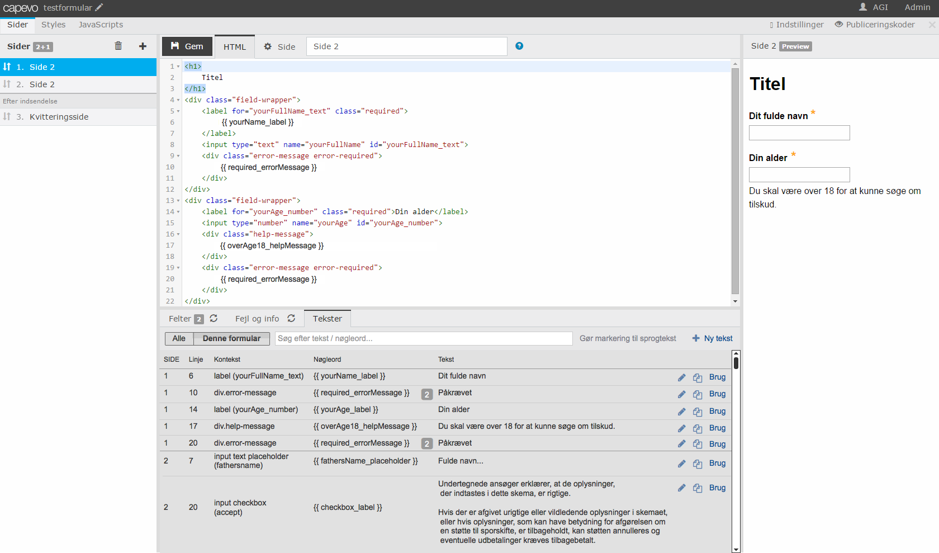
Task: Toggle filter to Denne formular
Action: click(x=231, y=338)
